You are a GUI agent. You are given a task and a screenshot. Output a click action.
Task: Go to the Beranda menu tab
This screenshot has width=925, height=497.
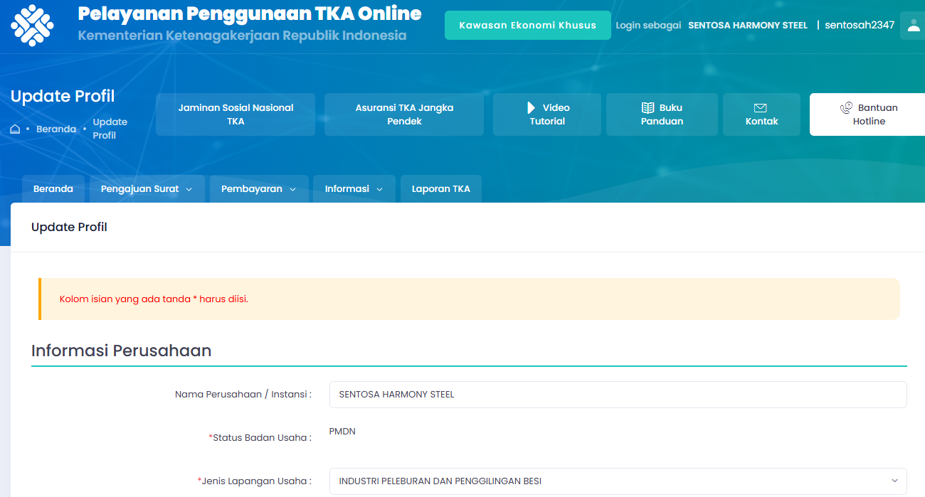click(x=53, y=189)
